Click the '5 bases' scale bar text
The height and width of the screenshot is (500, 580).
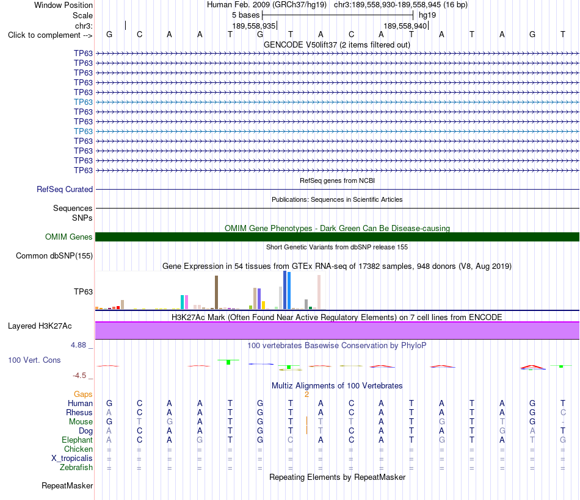(x=245, y=15)
